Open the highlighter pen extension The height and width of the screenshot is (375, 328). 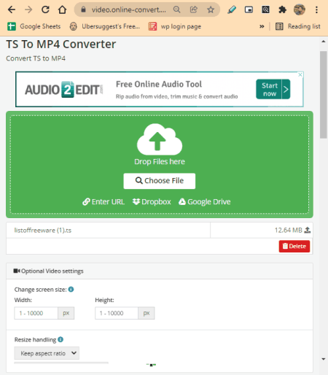[x=232, y=9]
